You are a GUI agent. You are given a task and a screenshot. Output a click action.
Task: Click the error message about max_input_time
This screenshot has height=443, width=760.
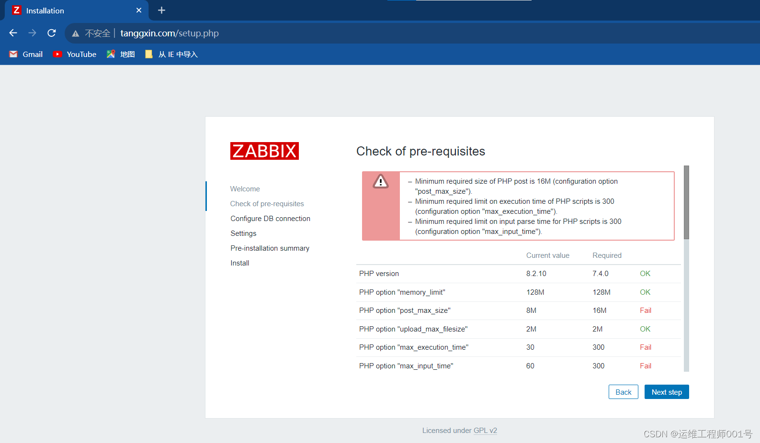[x=518, y=226]
